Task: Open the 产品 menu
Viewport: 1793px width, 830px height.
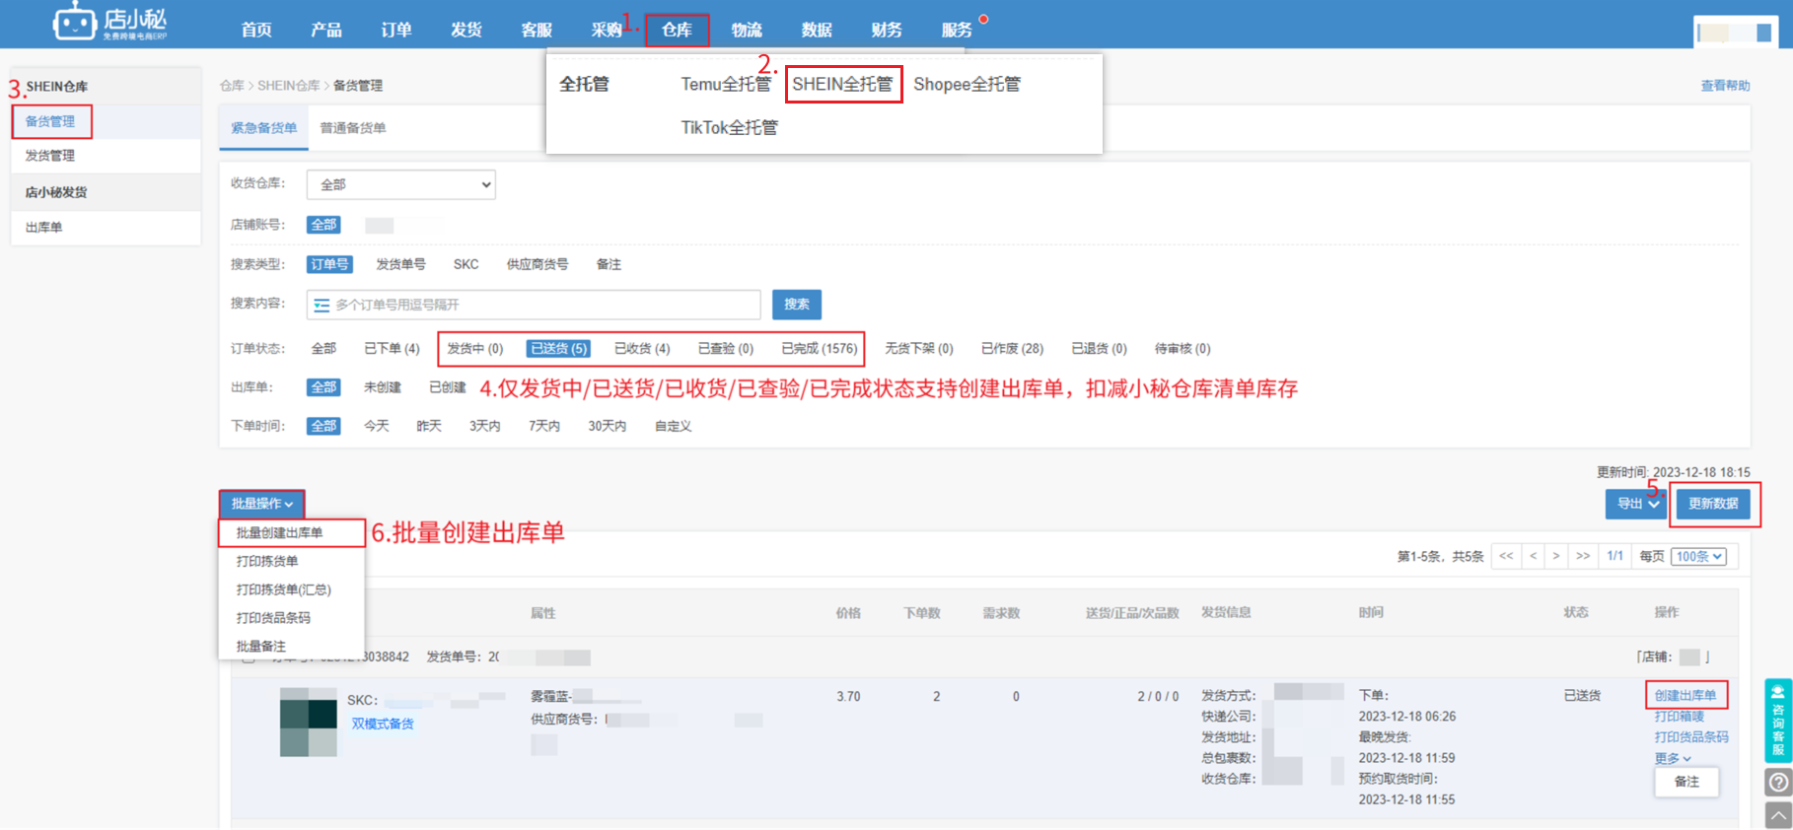Action: coord(326,30)
